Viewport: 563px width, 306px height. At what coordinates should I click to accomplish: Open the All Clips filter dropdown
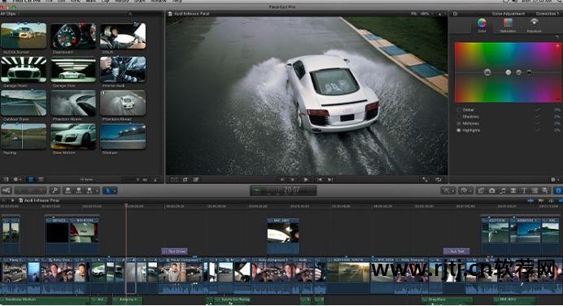[x=10, y=14]
